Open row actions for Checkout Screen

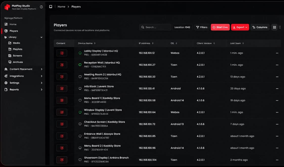coord(277,124)
